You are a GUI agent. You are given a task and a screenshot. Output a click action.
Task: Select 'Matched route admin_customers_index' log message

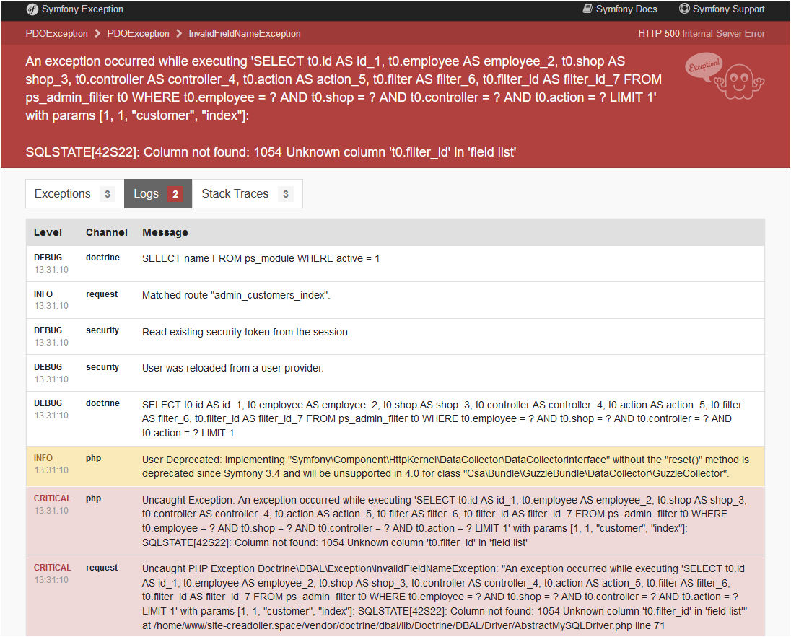(x=236, y=296)
